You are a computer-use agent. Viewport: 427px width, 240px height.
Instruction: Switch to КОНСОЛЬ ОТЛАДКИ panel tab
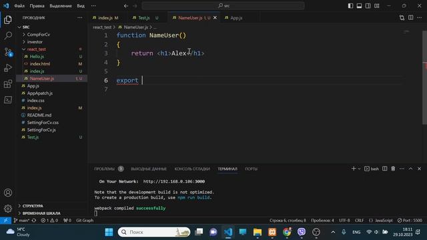(x=192, y=169)
